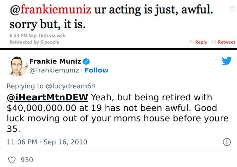The image size is (237, 167).
Task: View the 'Retweeted by 6 people' list
Action: pyautogui.click(x=34, y=42)
